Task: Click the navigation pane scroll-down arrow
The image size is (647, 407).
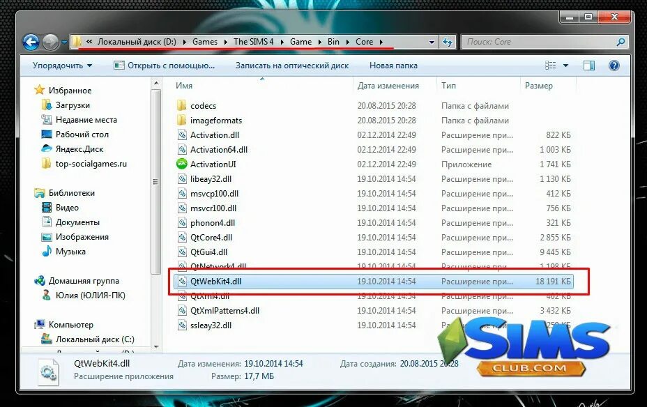Action: 156,347
